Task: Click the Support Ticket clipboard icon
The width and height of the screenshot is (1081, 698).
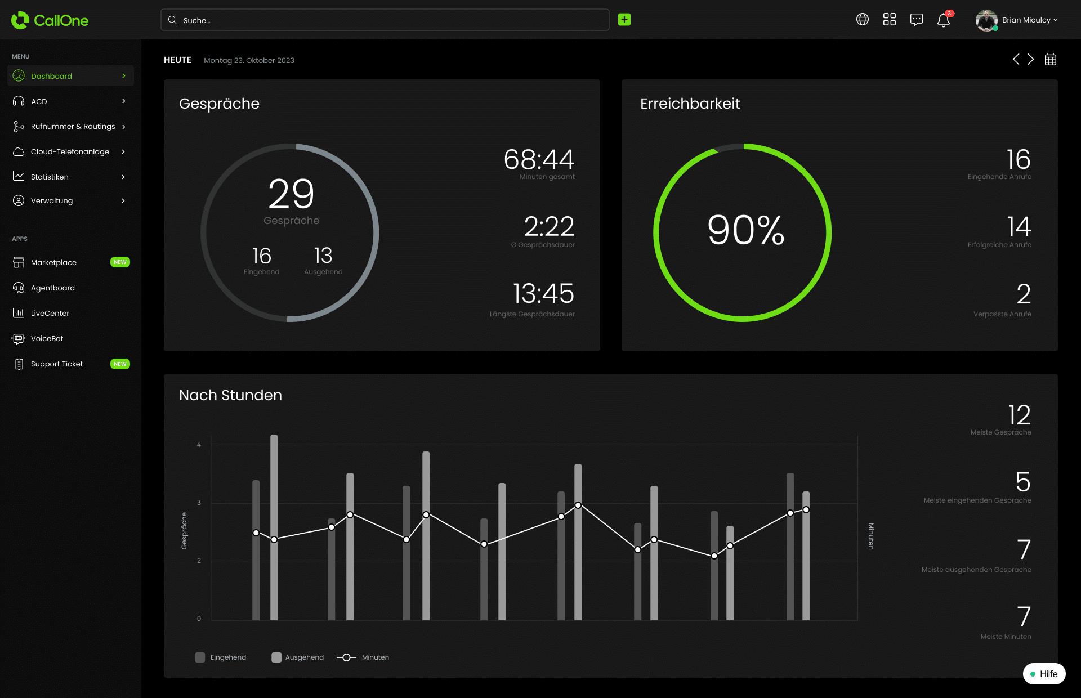Action: click(19, 364)
